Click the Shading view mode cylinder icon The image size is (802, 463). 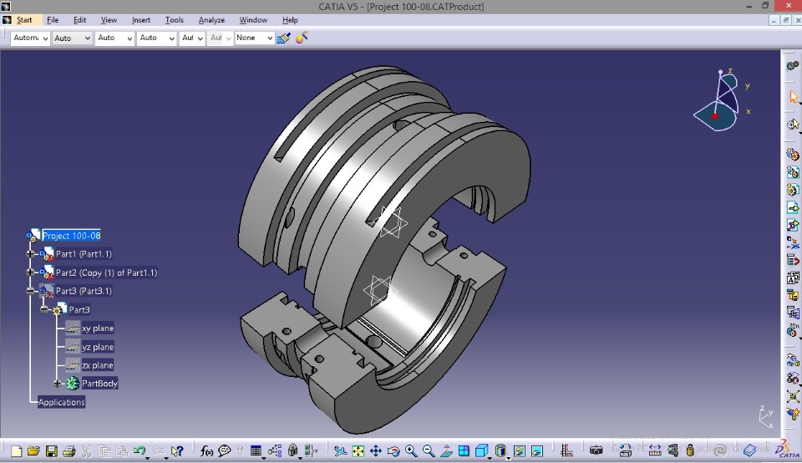500,450
